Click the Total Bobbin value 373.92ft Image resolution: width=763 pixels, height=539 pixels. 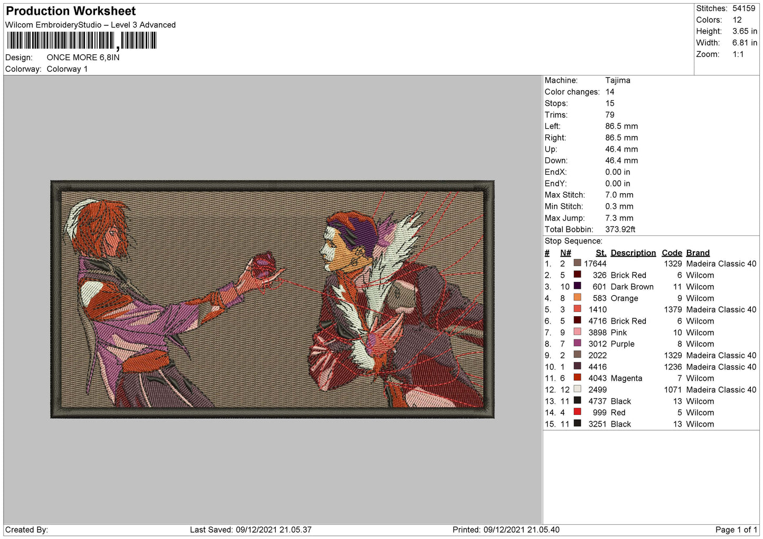coord(620,230)
